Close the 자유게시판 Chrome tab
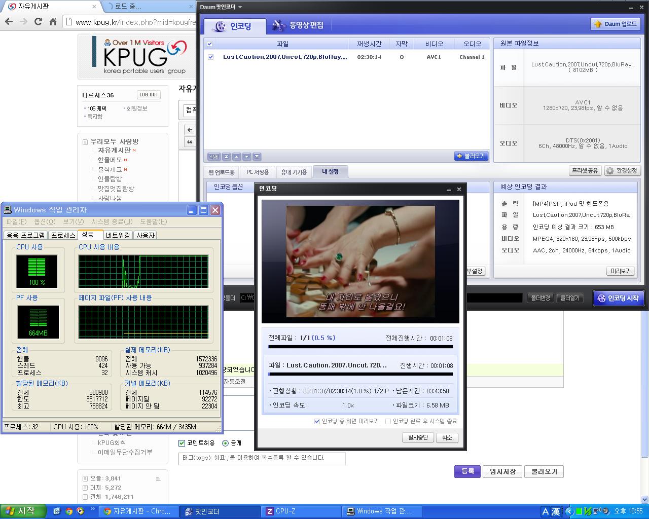The image size is (649, 519). click(94, 7)
